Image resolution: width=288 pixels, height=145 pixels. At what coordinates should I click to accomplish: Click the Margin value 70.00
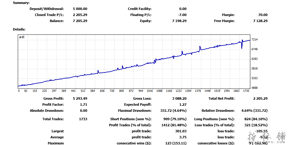263,15
